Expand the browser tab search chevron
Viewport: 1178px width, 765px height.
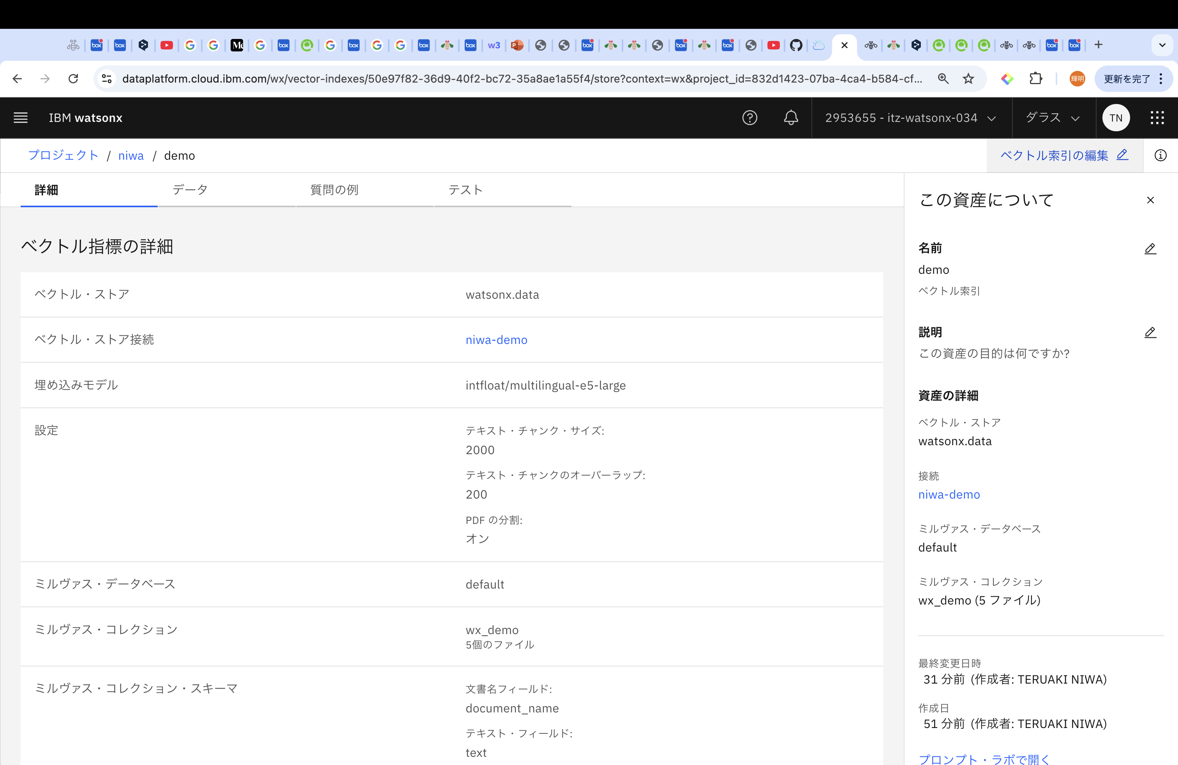pyautogui.click(x=1162, y=45)
